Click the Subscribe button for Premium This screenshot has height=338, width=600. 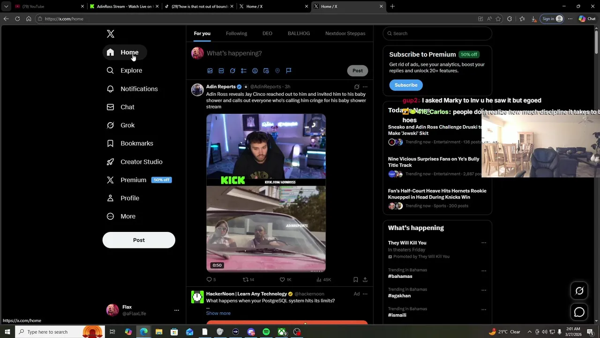[x=406, y=85]
